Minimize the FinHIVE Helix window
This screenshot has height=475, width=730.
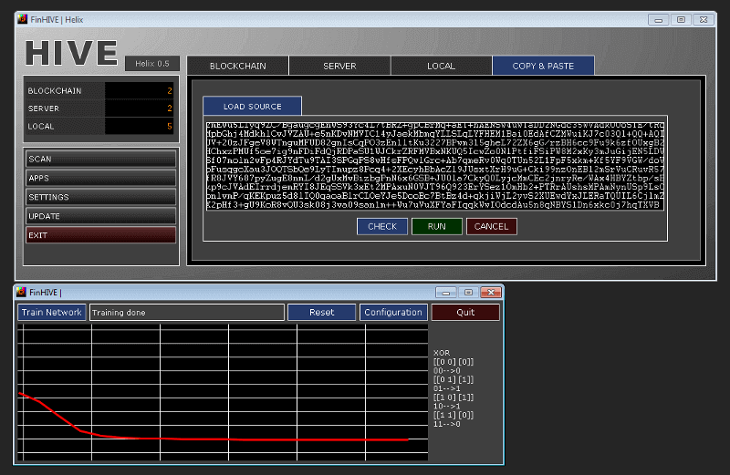[x=658, y=19]
